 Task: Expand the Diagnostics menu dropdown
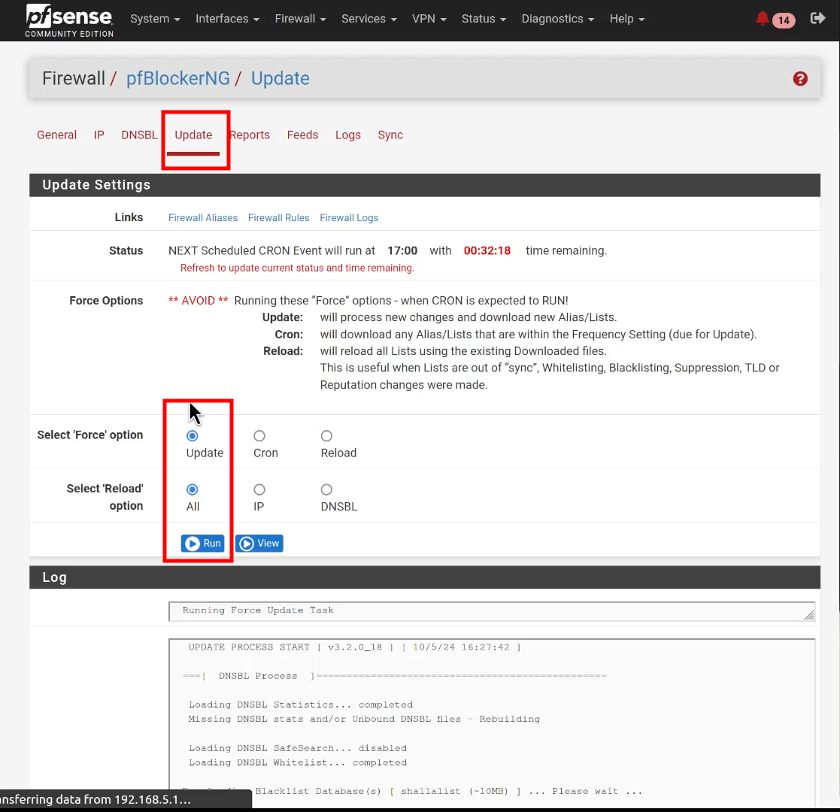[x=557, y=19]
